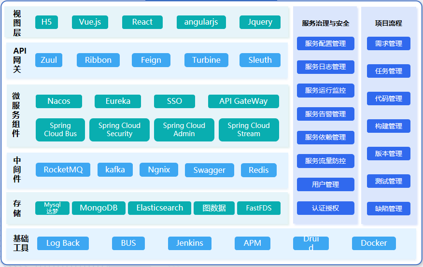Click the 中间件 row label
This screenshot has width=423, height=267.
click(17, 169)
